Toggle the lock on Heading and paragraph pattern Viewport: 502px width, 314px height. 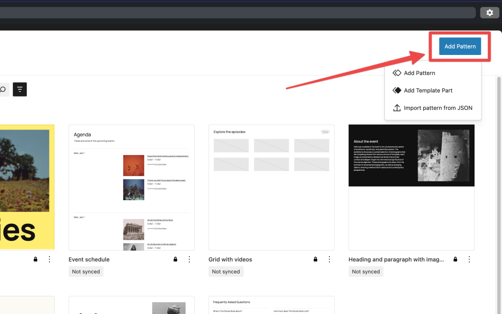coord(455,259)
